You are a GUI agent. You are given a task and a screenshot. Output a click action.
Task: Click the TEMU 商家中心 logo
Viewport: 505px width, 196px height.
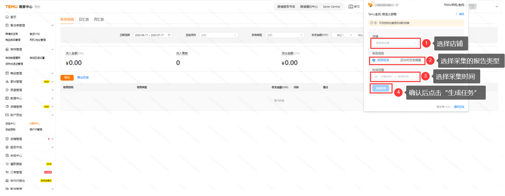tap(19, 7)
